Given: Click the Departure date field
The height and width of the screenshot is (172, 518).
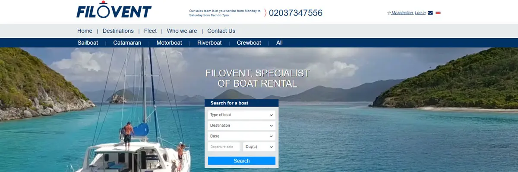Looking at the screenshot, I should pyautogui.click(x=224, y=147).
